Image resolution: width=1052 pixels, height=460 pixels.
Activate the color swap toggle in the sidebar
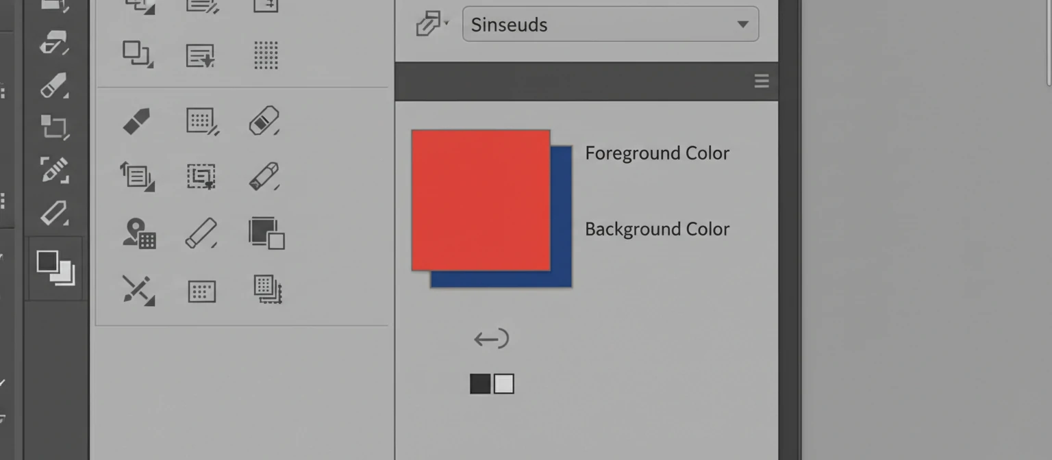pos(55,267)
